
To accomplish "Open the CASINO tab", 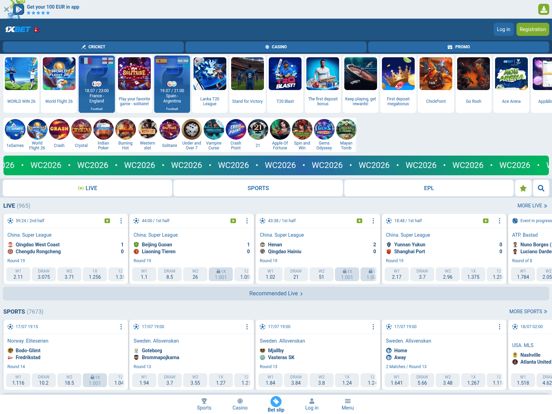I will 276,47.
